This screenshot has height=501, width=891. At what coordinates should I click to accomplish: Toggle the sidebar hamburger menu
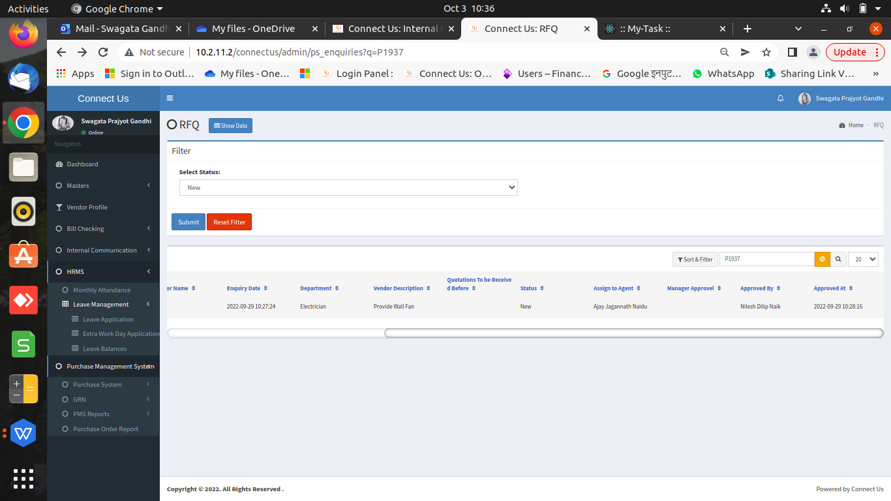click(170, 99)
